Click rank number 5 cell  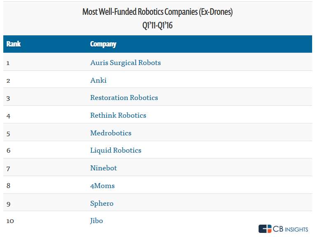click(9, 133)
